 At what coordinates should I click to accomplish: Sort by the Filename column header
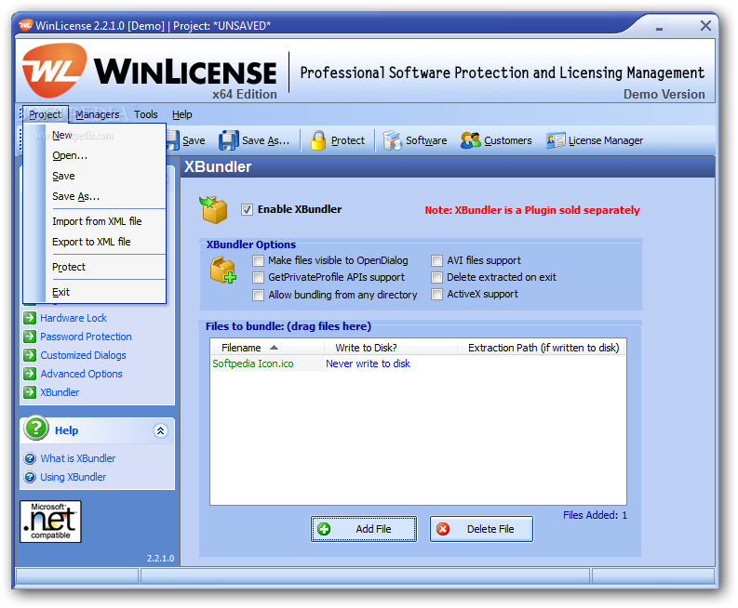coord(267,348)
